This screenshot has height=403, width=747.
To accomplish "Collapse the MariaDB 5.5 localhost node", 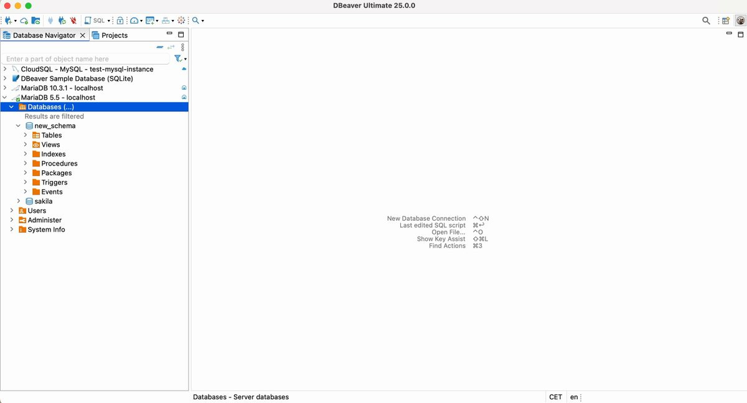I will click(5, 98).
